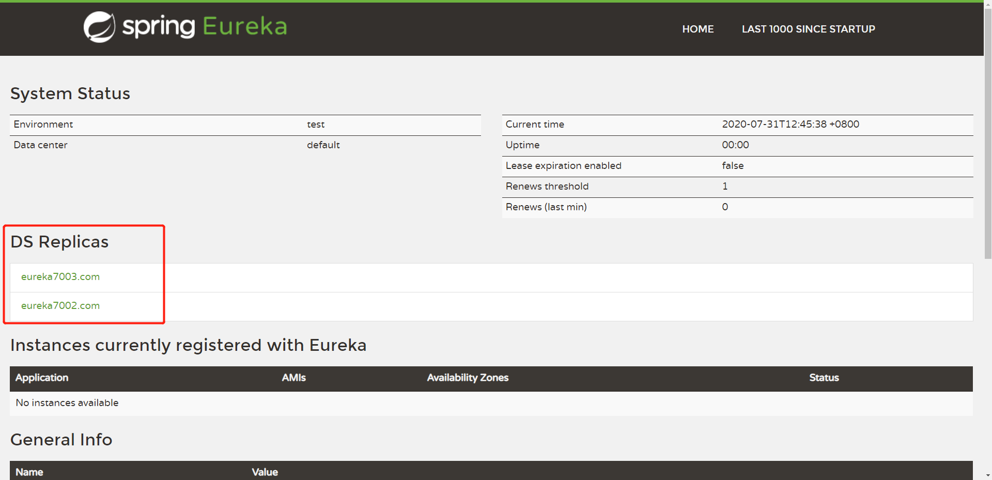The image size is (992, 480).
Task: Click the Availability Zones column header
Action: tap(468, 378)
